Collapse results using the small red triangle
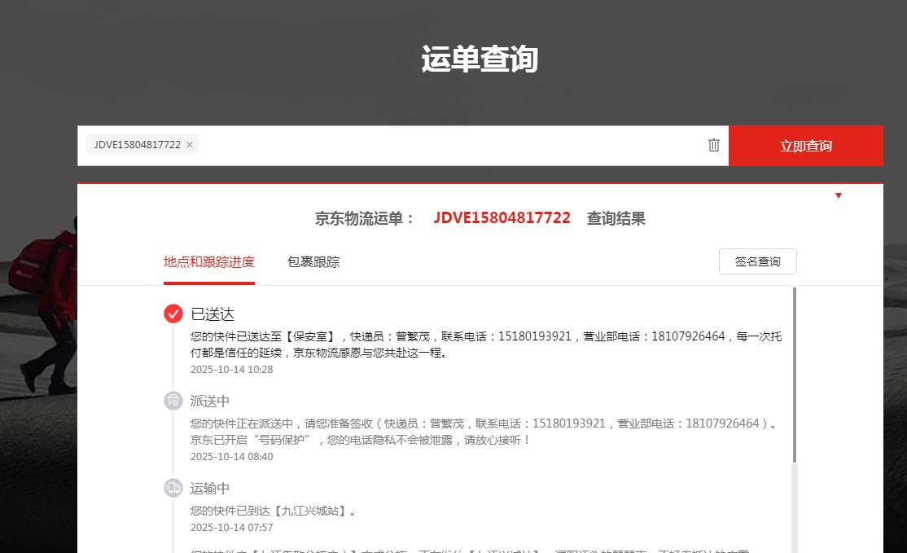The image size is (907, 553). [x=838, y=195]
